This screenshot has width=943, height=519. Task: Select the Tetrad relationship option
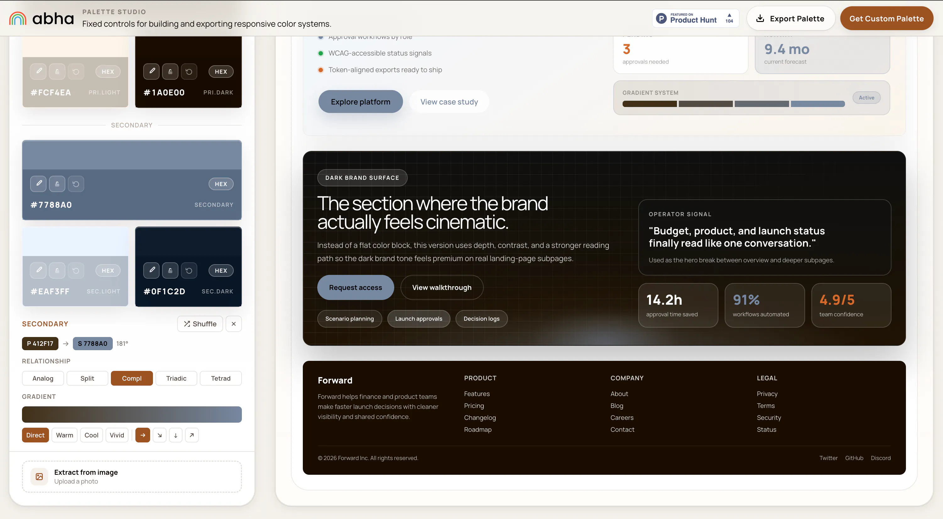pyautogui.click(x=221, y=378)
